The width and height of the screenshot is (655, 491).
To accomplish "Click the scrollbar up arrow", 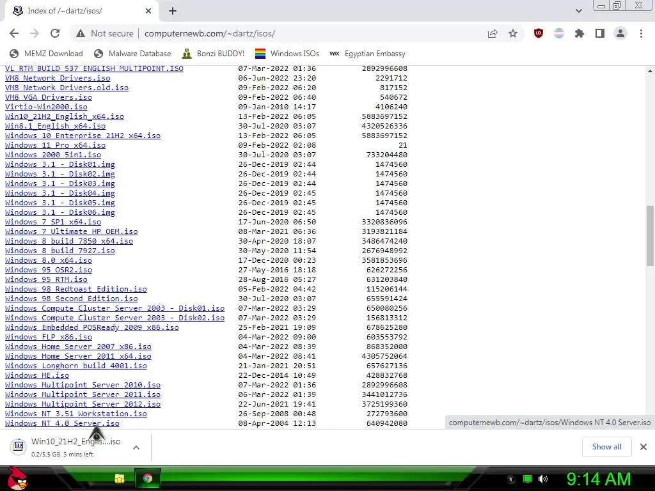I will pyautogui.click(x=650, y=71).
